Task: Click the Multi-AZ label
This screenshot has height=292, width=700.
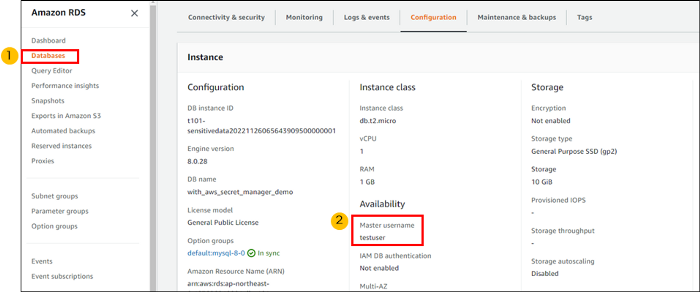Action: [373, 286]
